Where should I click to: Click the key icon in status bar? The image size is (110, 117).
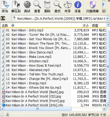(x=8, y=115)
